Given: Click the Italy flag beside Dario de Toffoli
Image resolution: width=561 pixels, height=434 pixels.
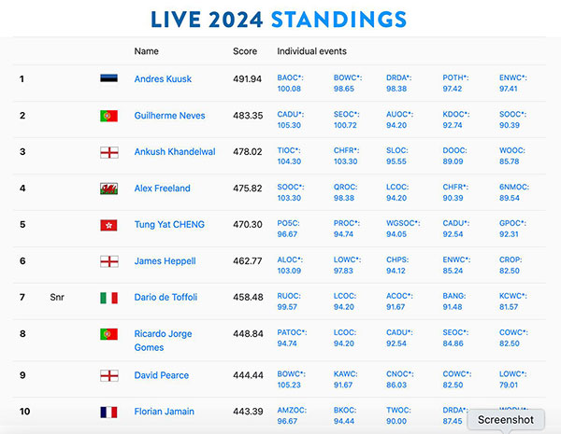Looking at the screenshot, I should point(108,298).
